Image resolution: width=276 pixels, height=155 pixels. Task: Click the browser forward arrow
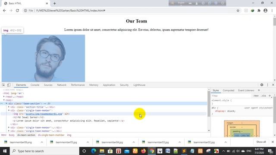pos(11,10)
